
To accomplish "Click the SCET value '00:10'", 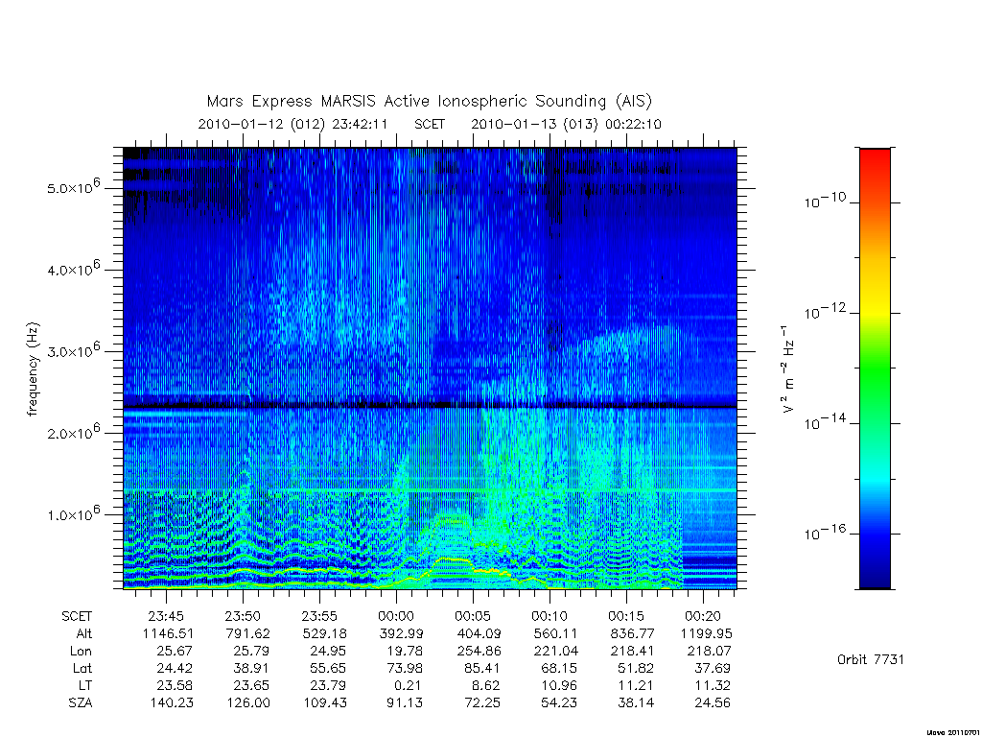I will [x=549, y=616].
